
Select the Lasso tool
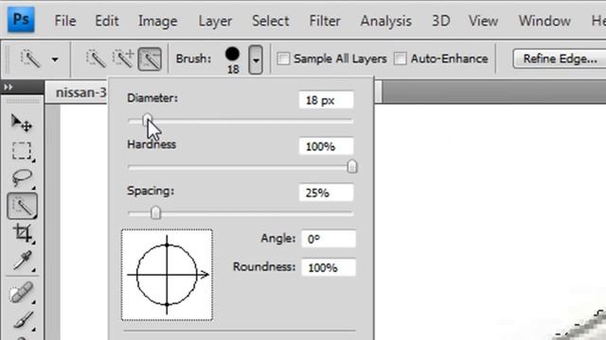pos(22,178)
